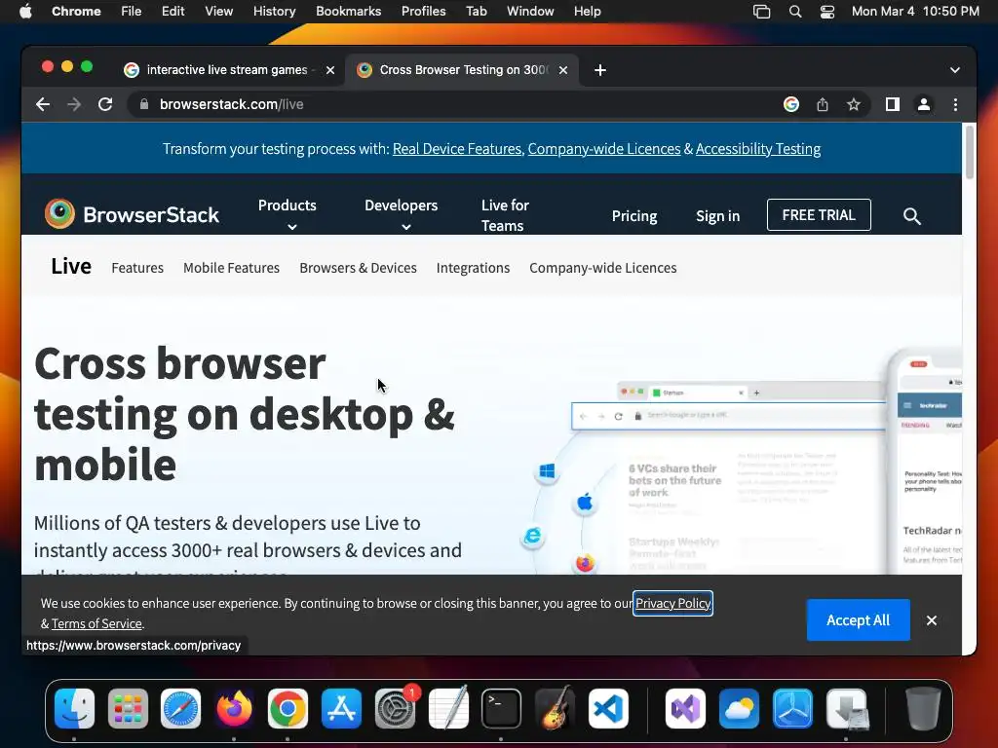Viewport: 998px width, 748px height.
Task: Open the Profiles menu
Action: tap(423, 12)
